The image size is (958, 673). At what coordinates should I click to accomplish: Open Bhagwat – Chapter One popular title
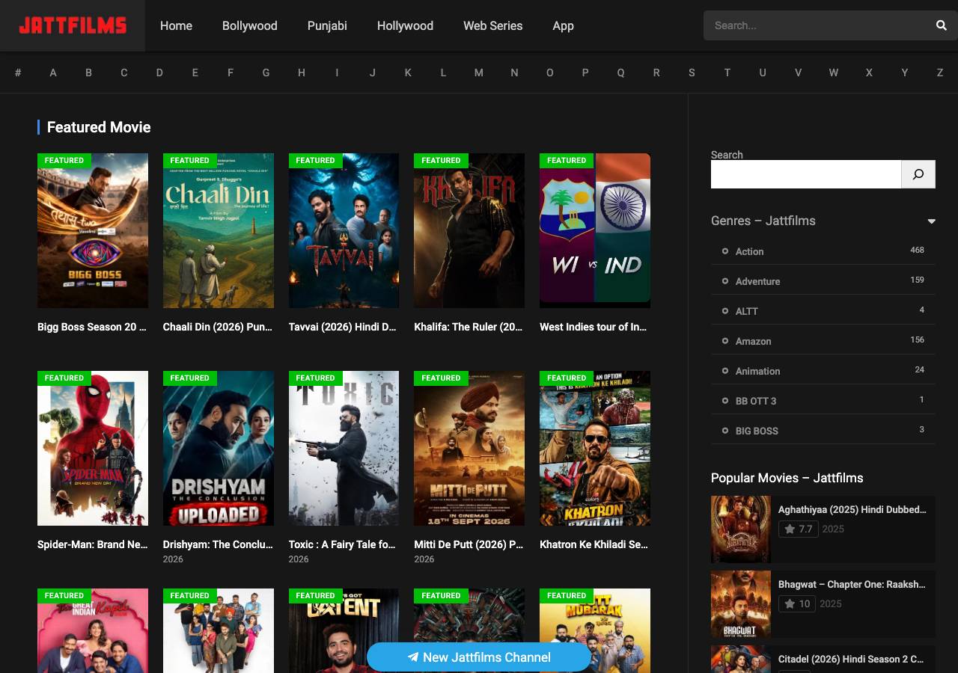click(x=852, y=584)
